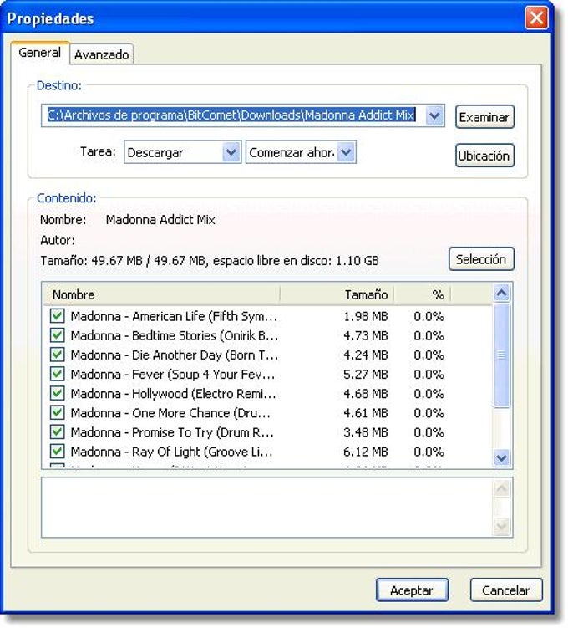The height and width of the screenshot is (628, 568).
Task: Uncheck Madonna - Hollywood file
Action: [x=57, y=393]
